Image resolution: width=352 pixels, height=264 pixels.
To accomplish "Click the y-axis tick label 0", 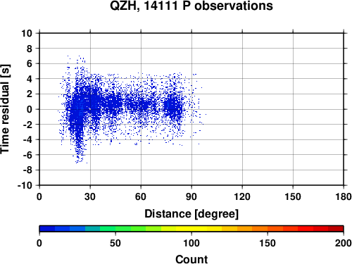I will pyautogui.click(x=30, y=109).
